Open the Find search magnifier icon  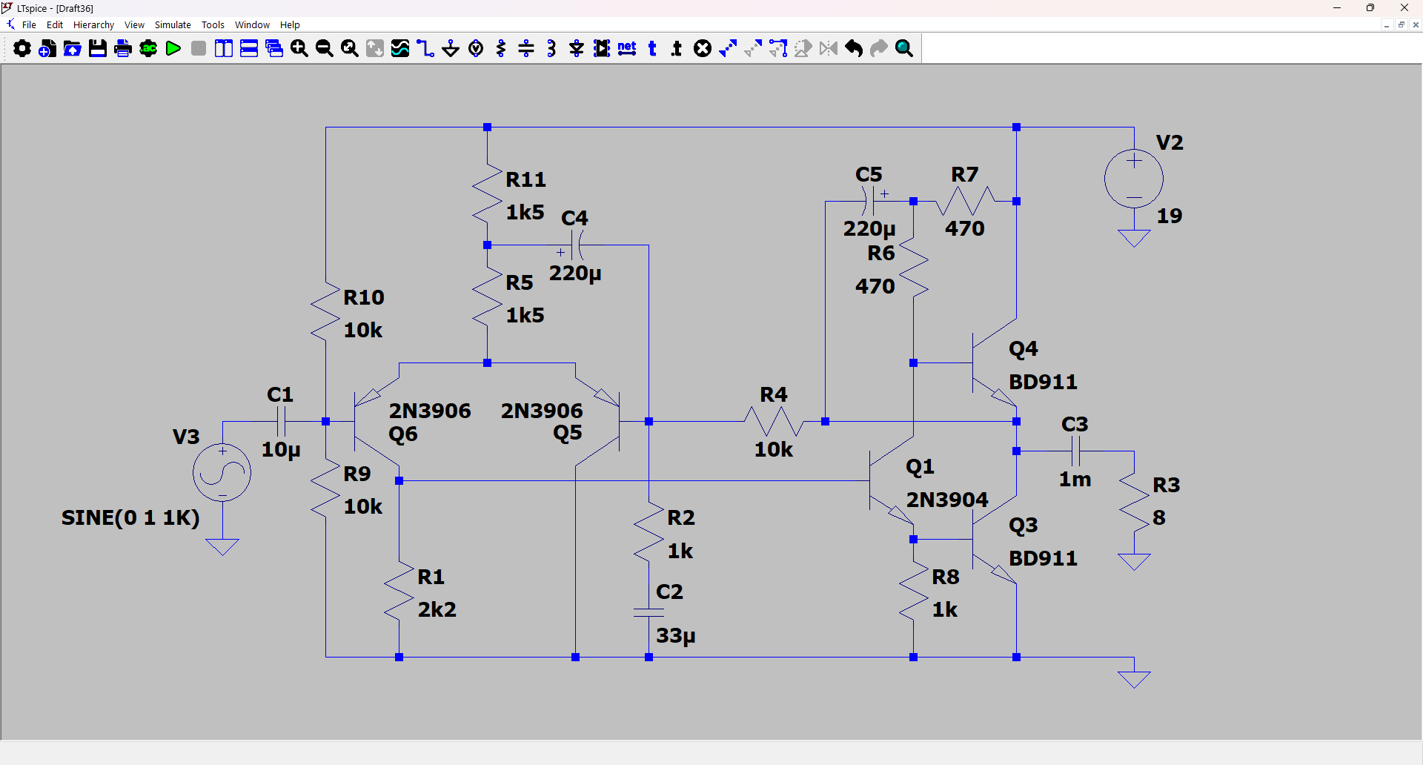point(904,49)
